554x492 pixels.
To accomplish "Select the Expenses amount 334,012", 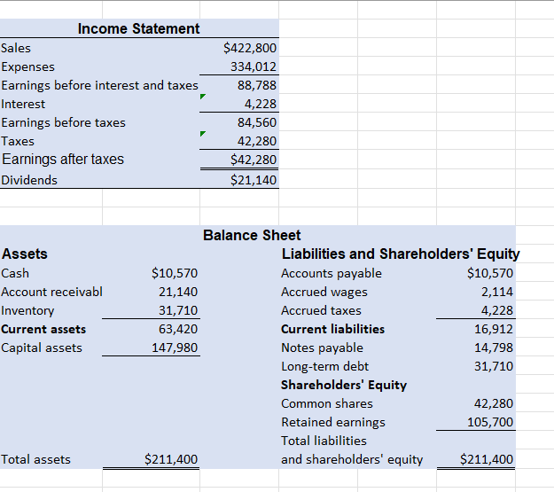I will point(239,66).
